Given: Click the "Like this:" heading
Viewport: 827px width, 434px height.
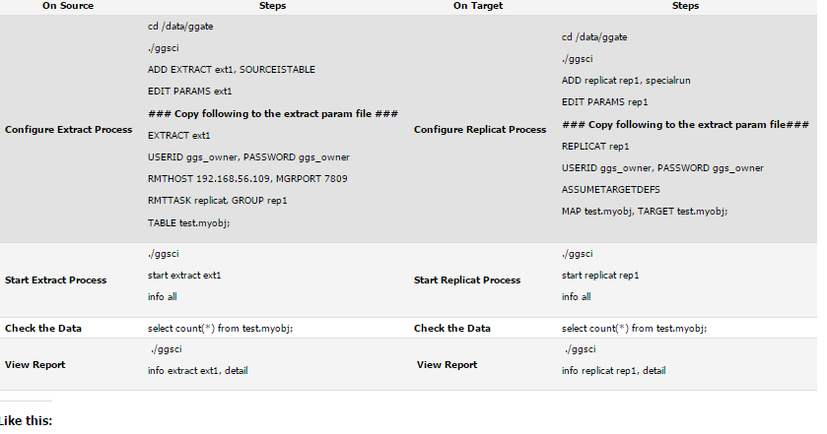Looking at the screenshot, I should [x=26, y=420].
